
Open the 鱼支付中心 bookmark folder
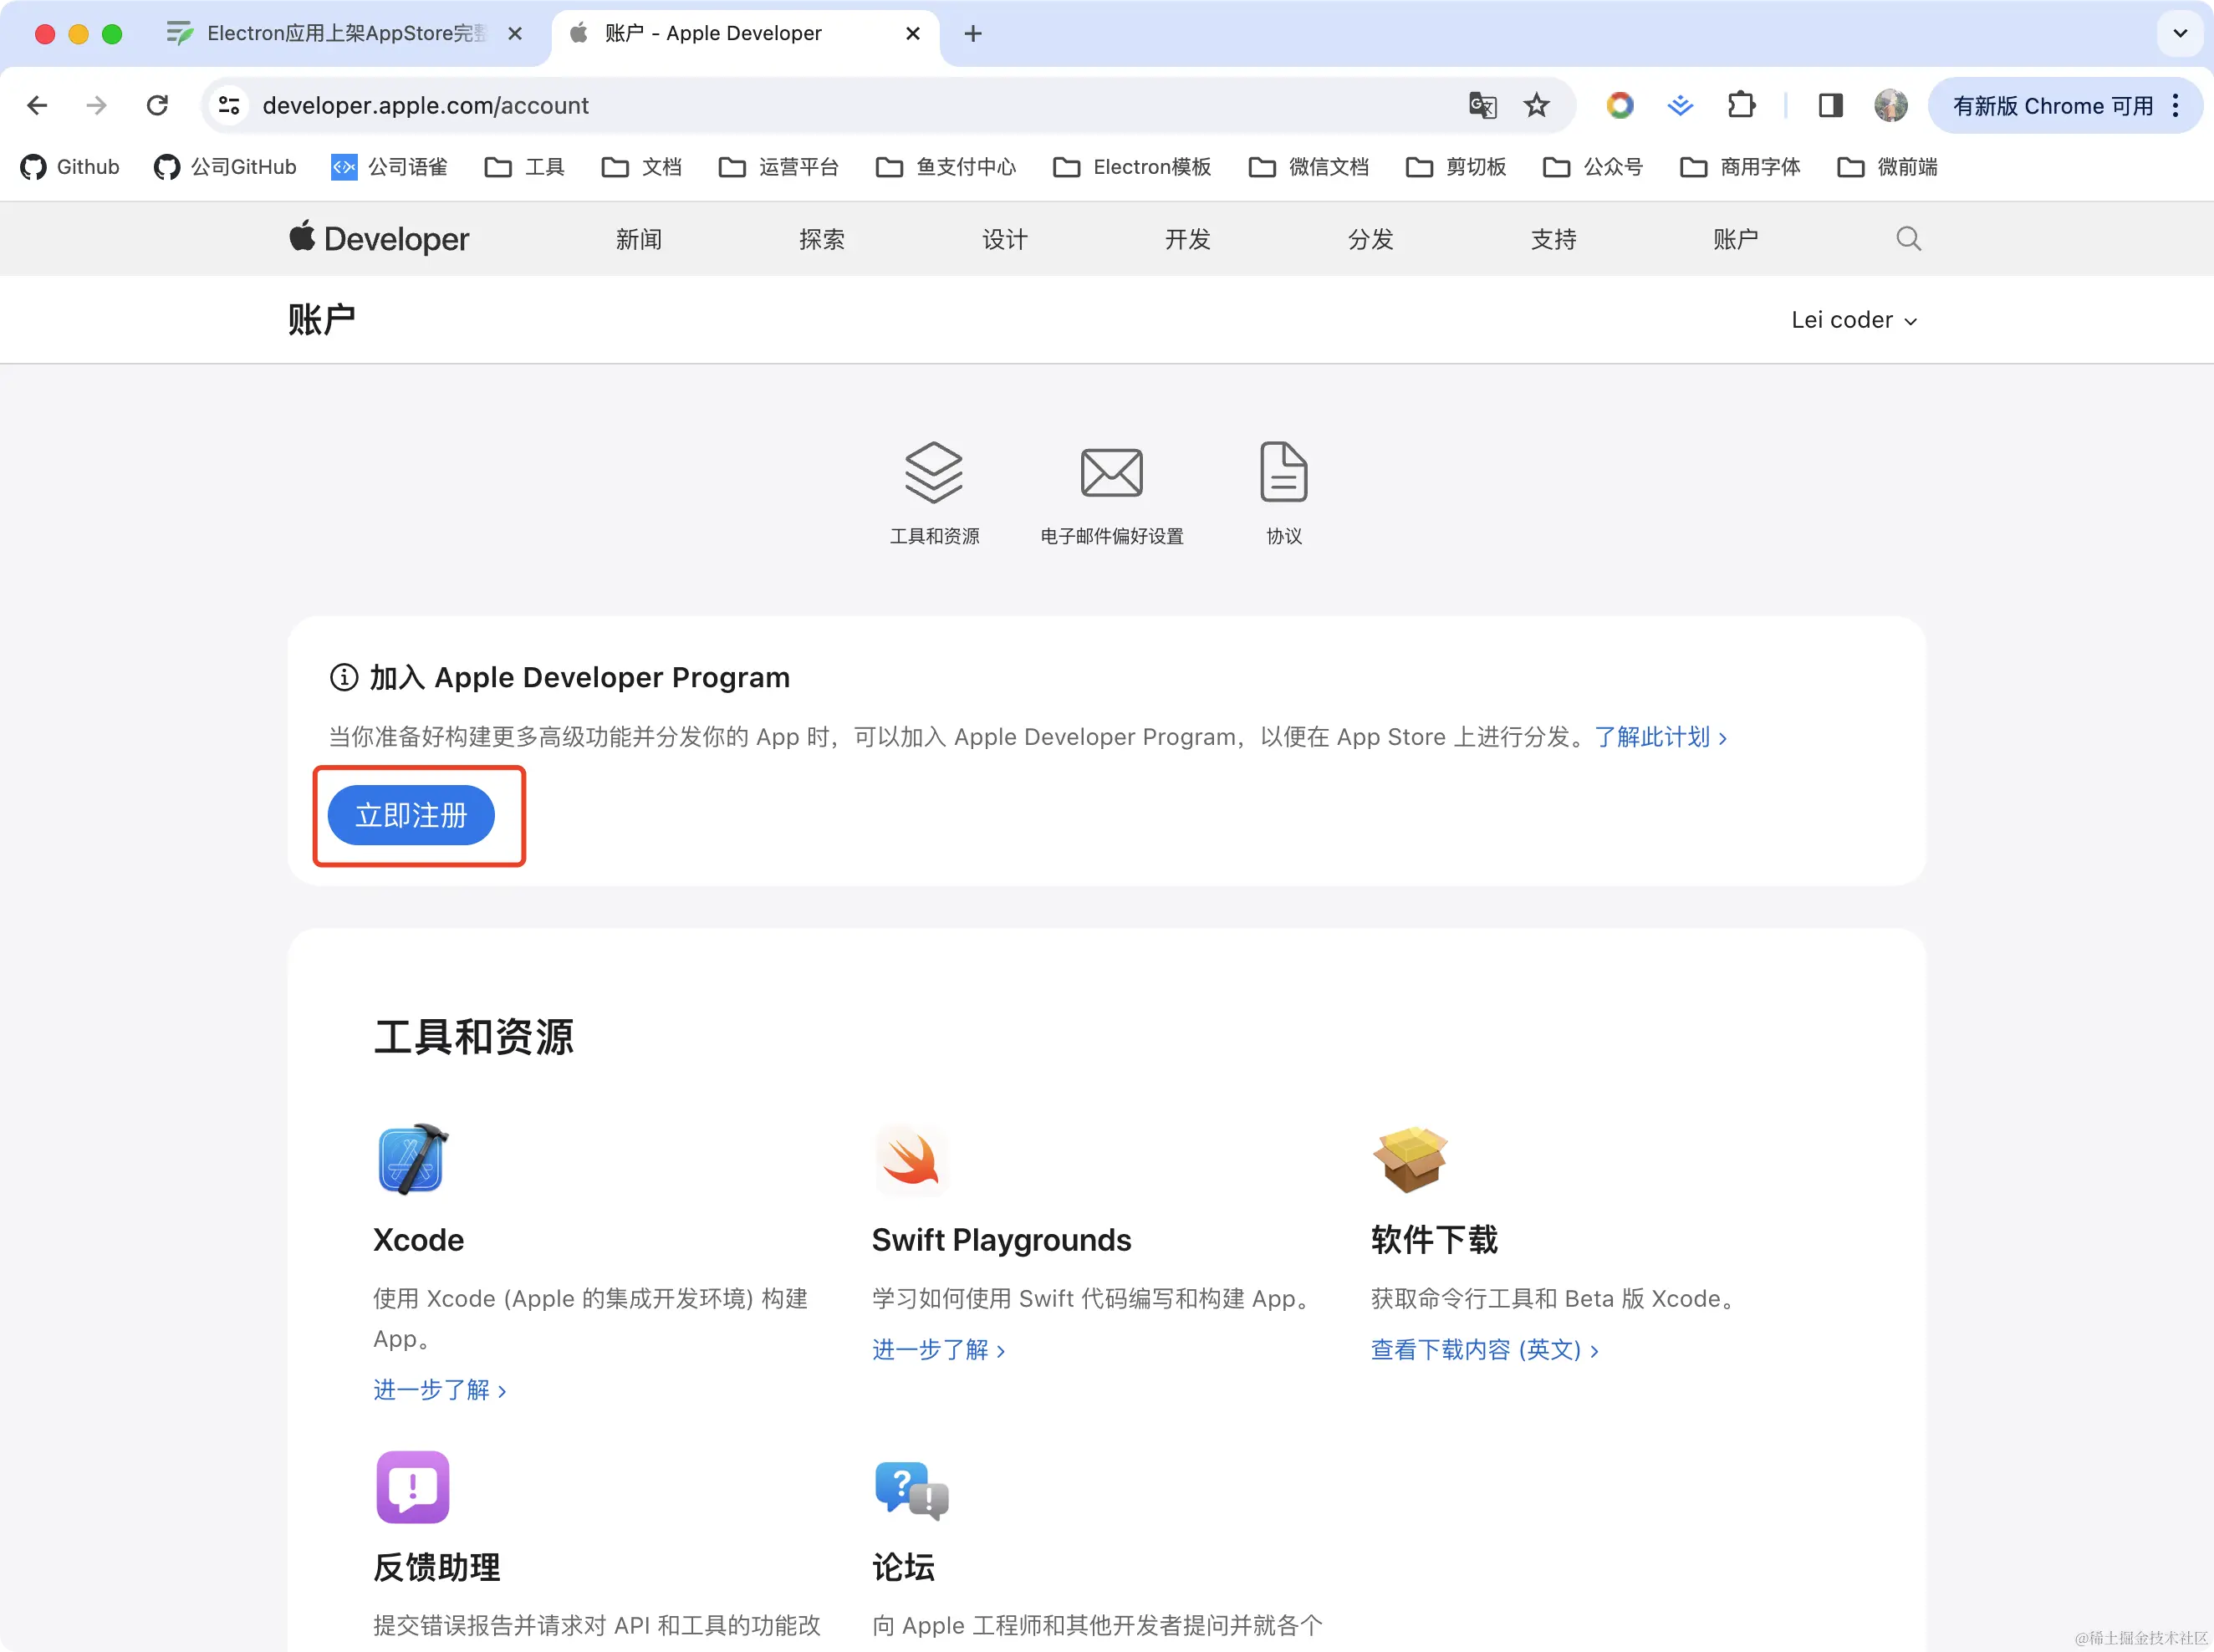(945, 167)
